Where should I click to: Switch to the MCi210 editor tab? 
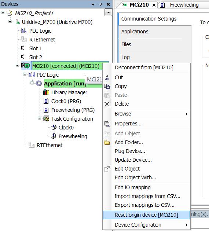coord(139,5)
